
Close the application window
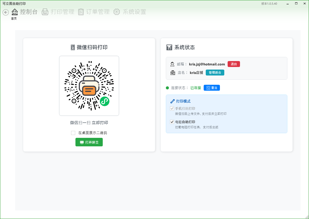pos(304,3)
